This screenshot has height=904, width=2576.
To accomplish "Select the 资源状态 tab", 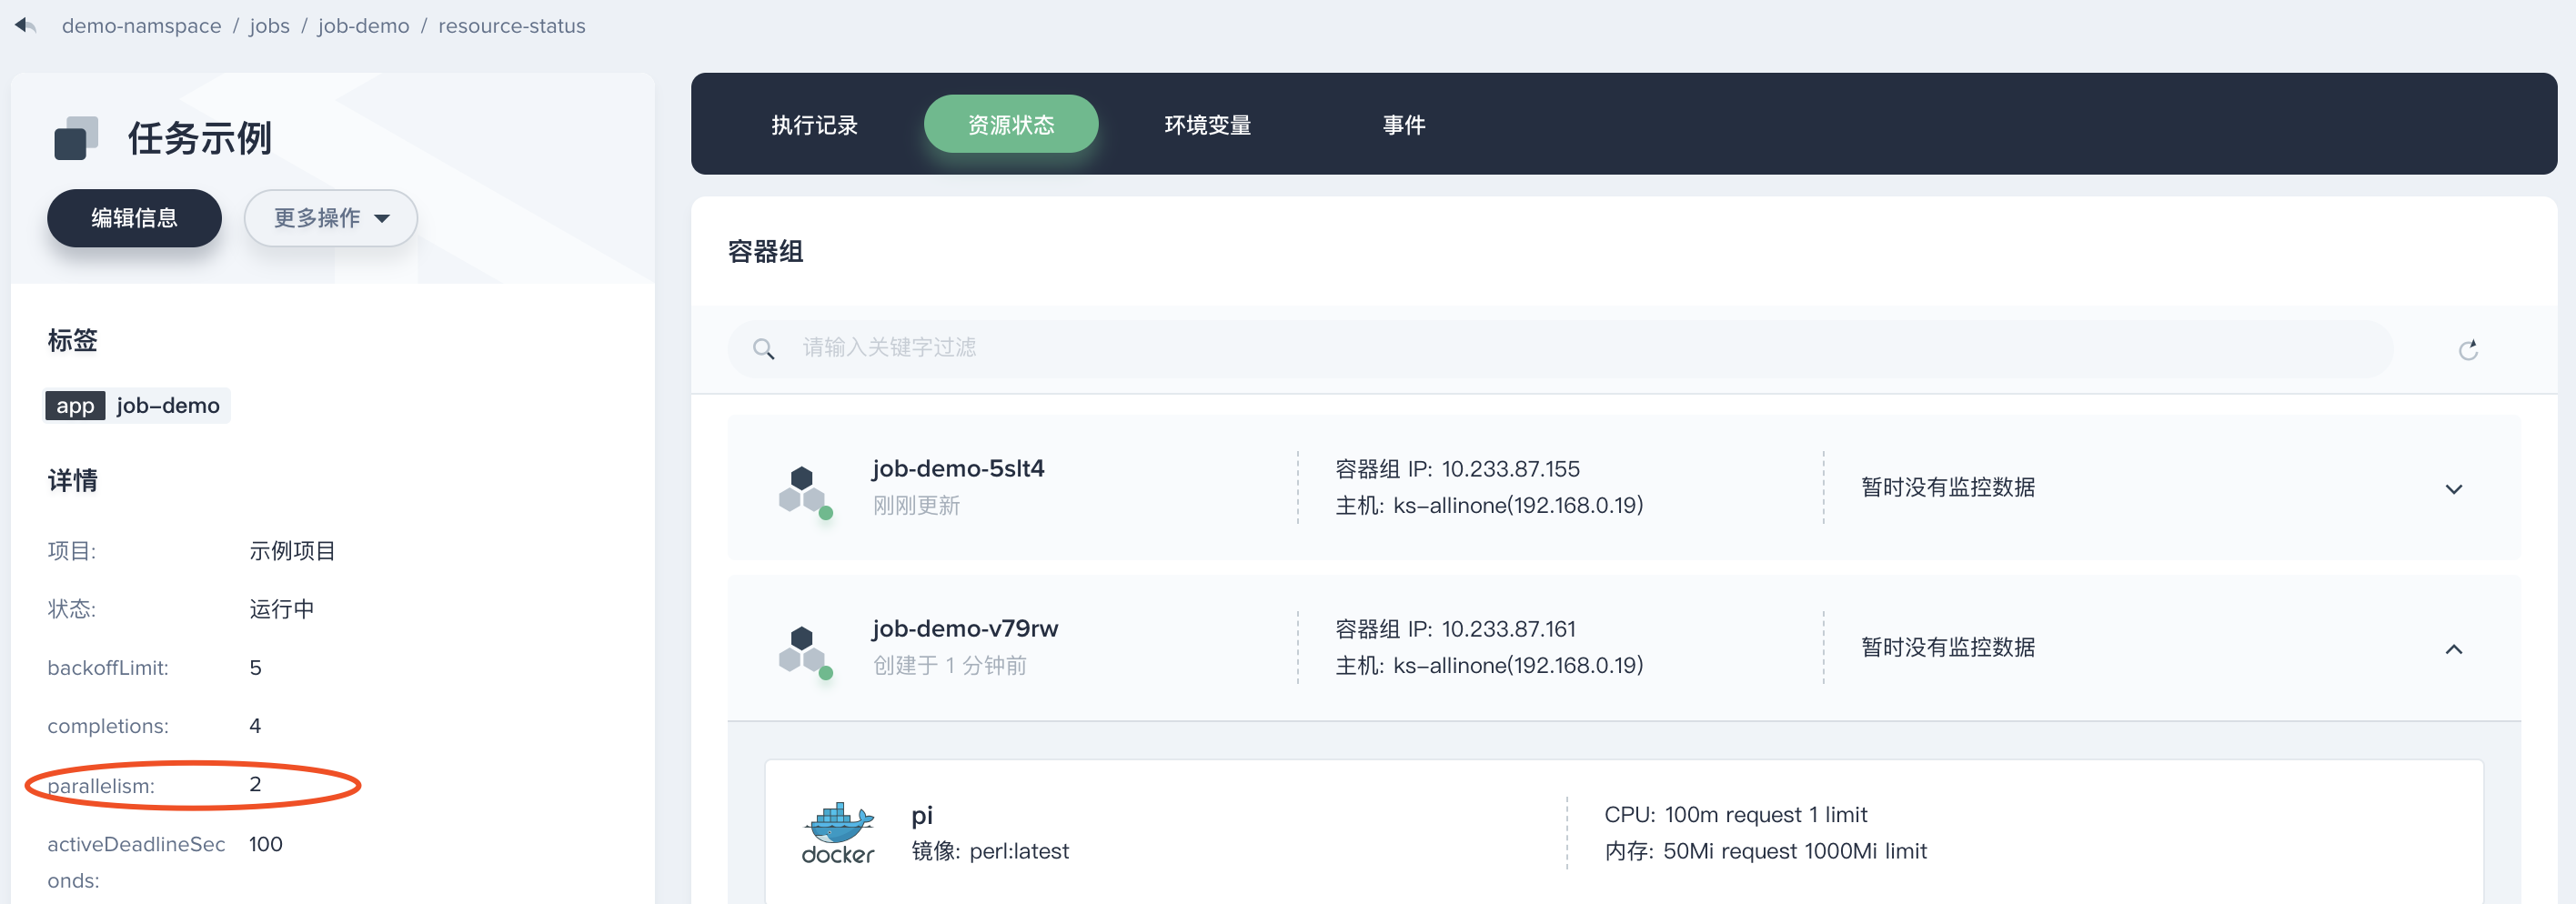I will click(x=1011, y=125).
